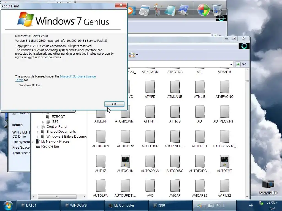Select the AU file icon
The image size is (282, 211).
[x=200, y=112]
